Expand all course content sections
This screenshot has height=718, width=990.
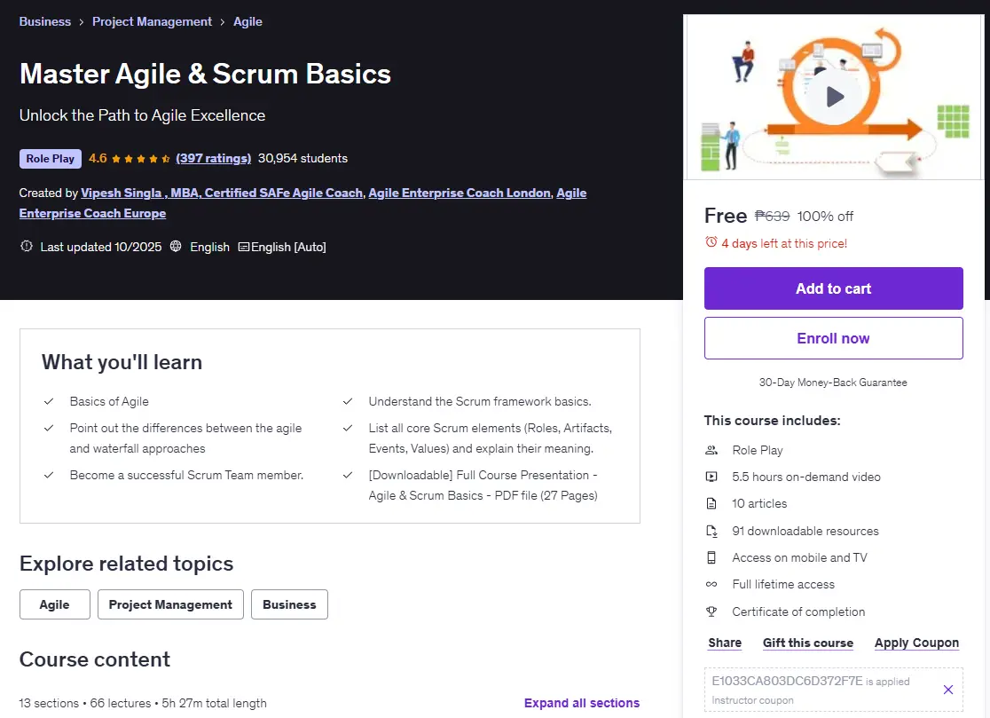point(582,703)
